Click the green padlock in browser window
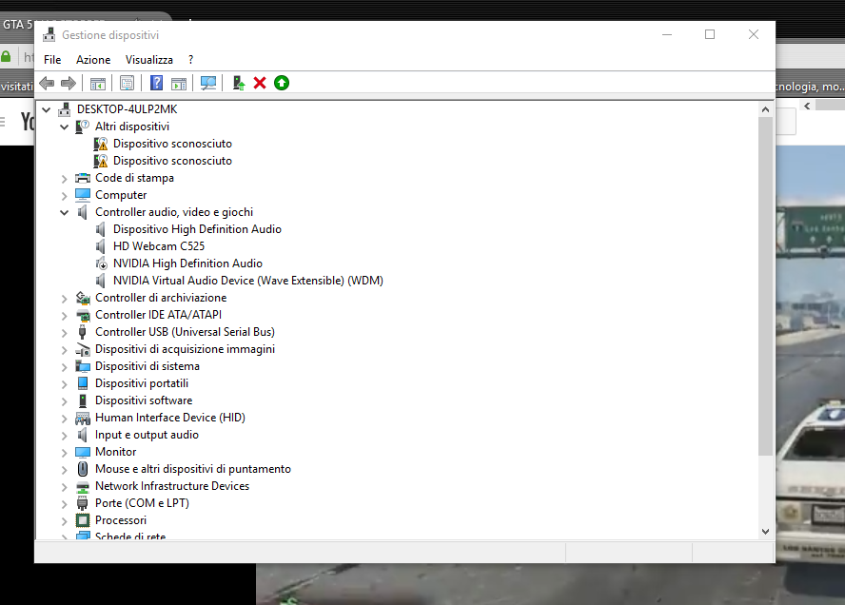 pyautogui.click(x=6, y=56)
